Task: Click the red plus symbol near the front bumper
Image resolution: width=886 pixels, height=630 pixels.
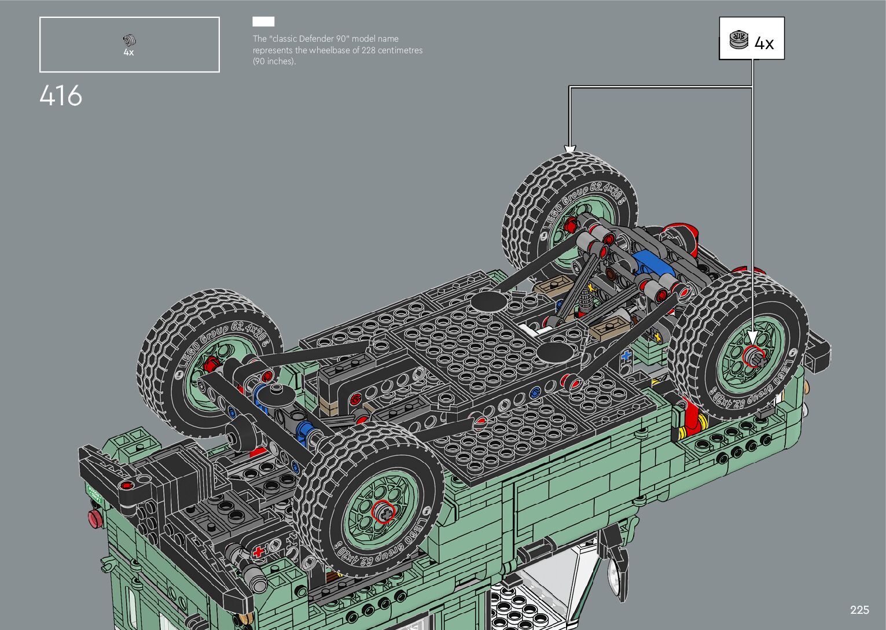Action: pos(259,552)
